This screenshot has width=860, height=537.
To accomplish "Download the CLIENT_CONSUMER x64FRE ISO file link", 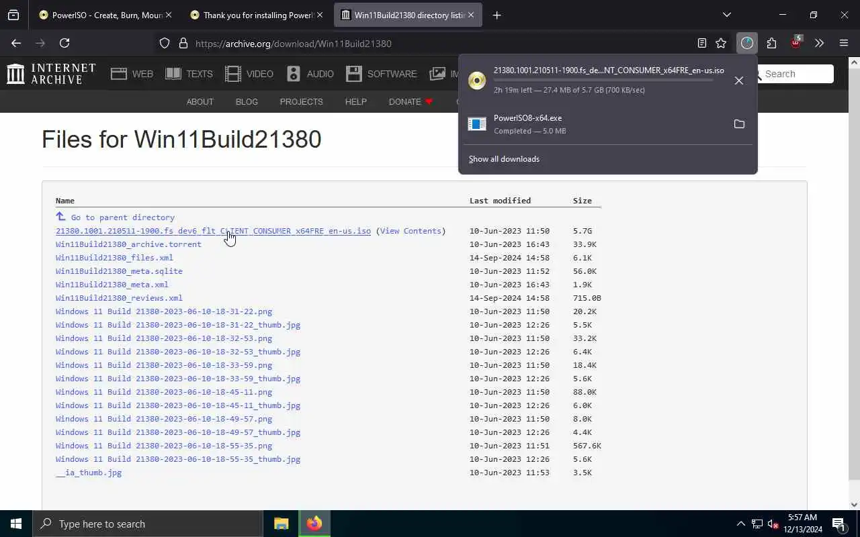I will [x=213, y=231].
